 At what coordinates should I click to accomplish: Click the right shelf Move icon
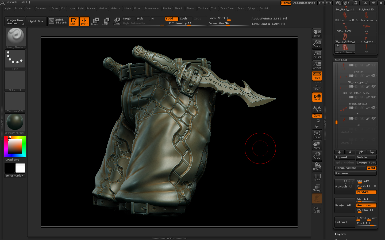tap(317, 145)
